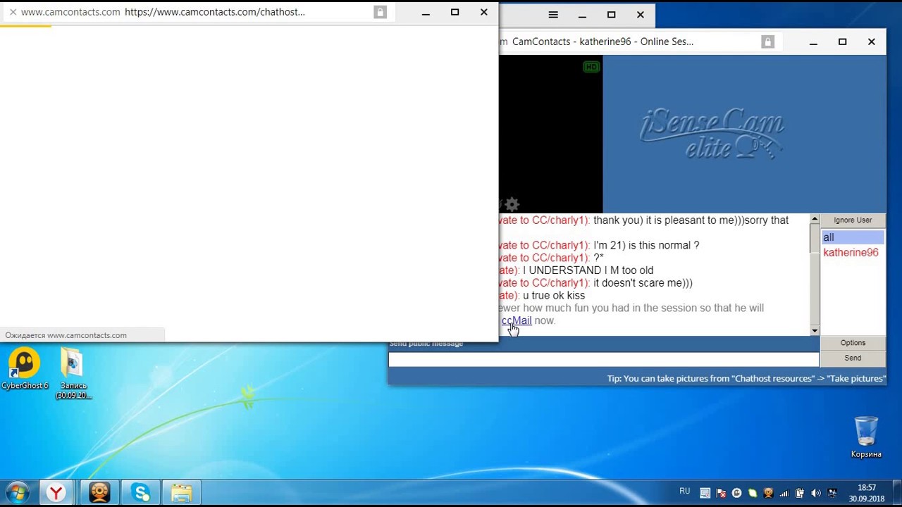Click the tip about taking pictures
902x507 pixels.
pos(746,379)
